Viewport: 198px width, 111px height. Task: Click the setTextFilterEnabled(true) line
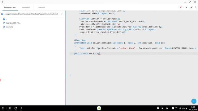[x=101, y=24]
